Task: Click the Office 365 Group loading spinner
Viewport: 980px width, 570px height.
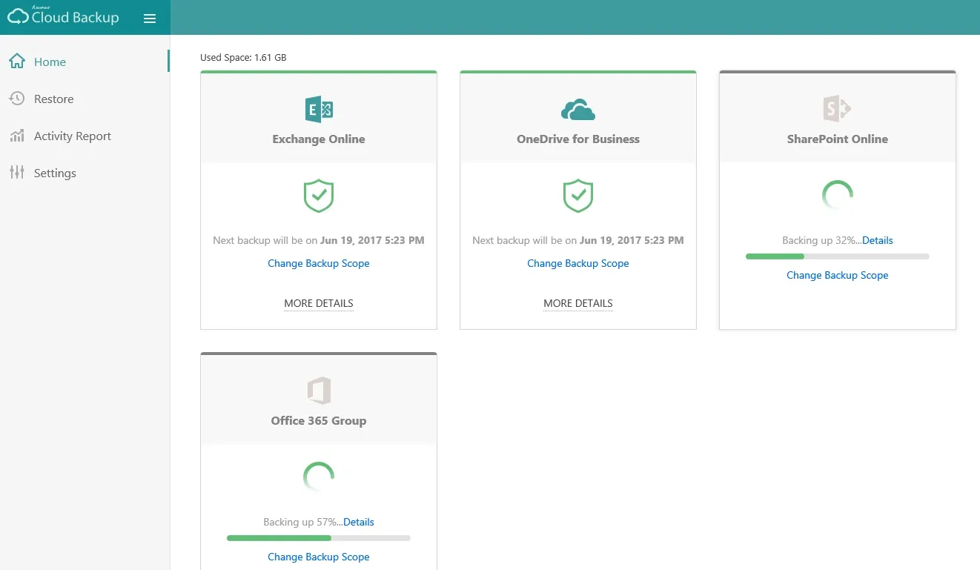Action: point(319,477)
